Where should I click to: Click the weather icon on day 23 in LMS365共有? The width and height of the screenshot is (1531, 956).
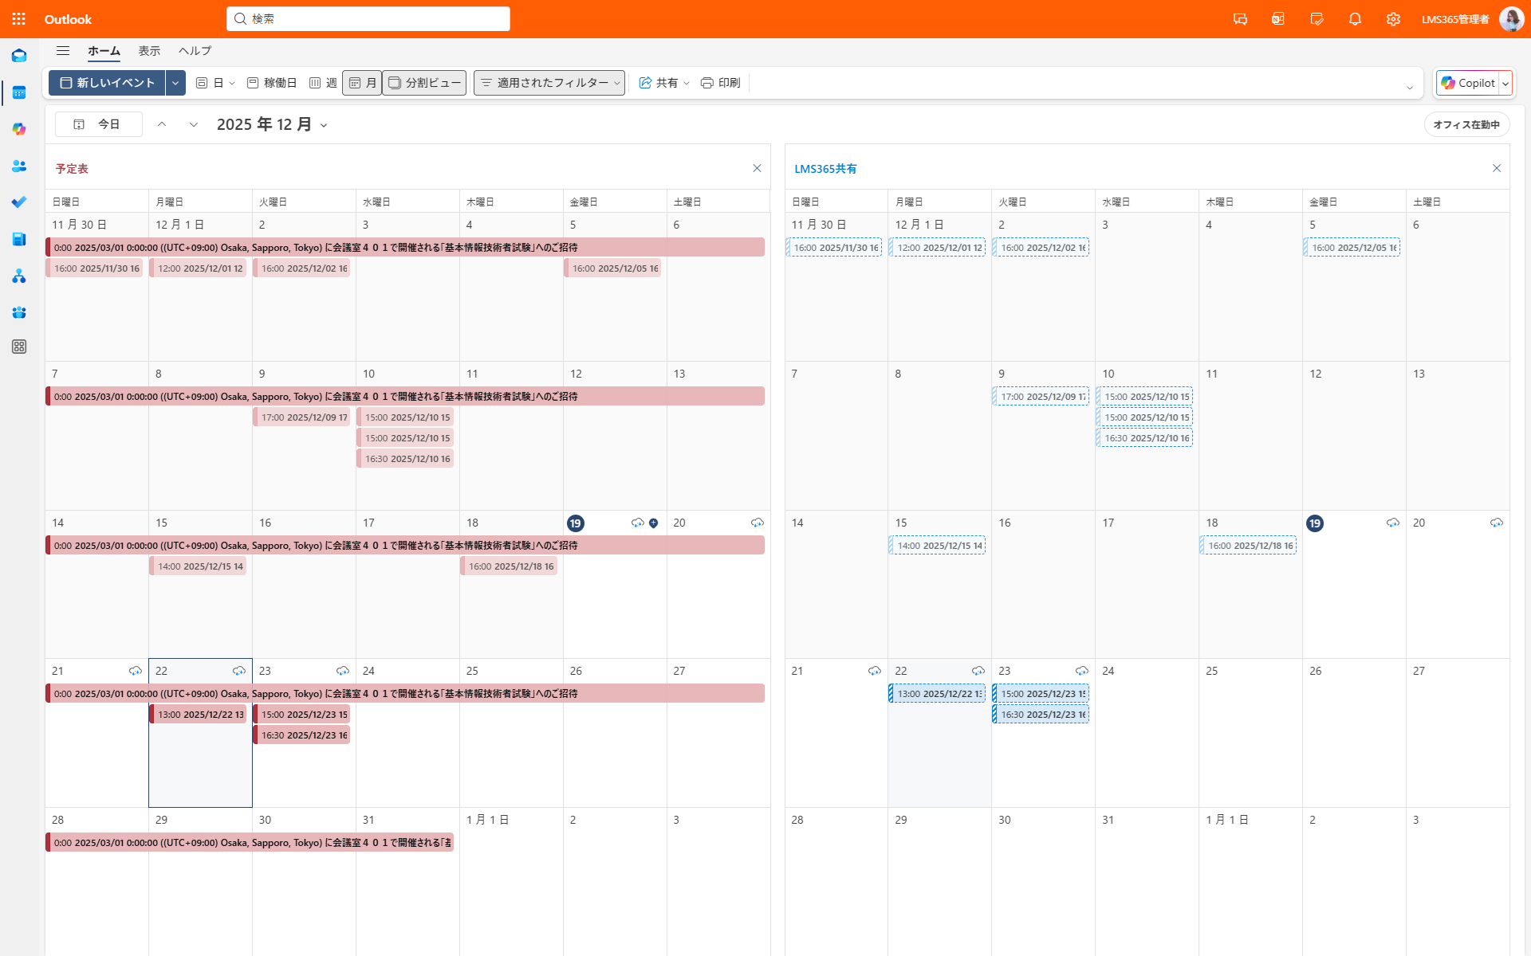1082,671
